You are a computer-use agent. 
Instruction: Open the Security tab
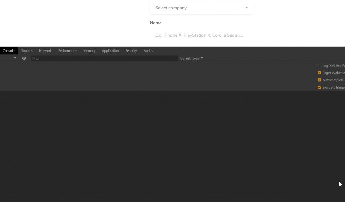pyautogui.click(x=131, y=50)
